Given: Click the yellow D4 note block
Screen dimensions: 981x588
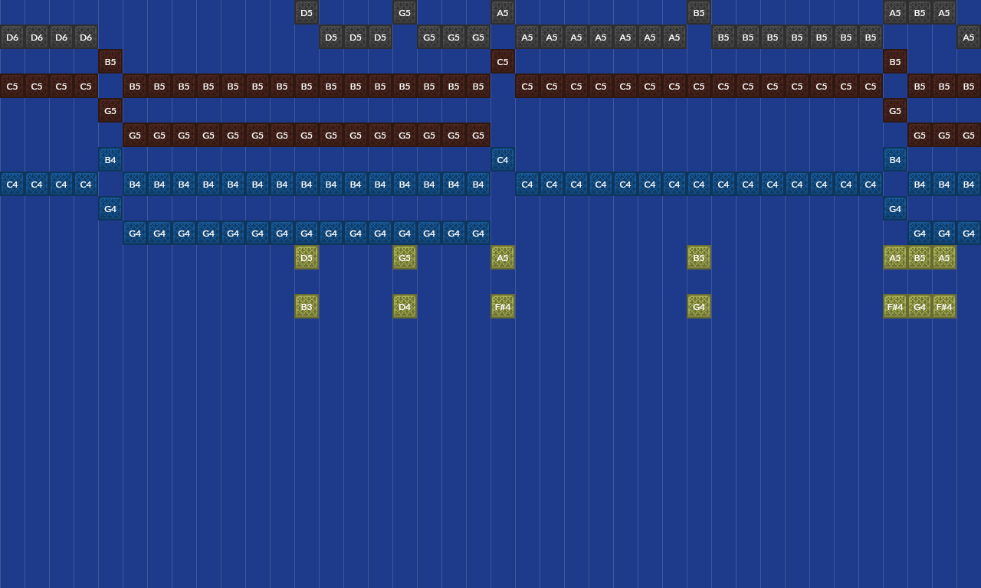Looking at the screenshot, I should click(x=405, y=306).
